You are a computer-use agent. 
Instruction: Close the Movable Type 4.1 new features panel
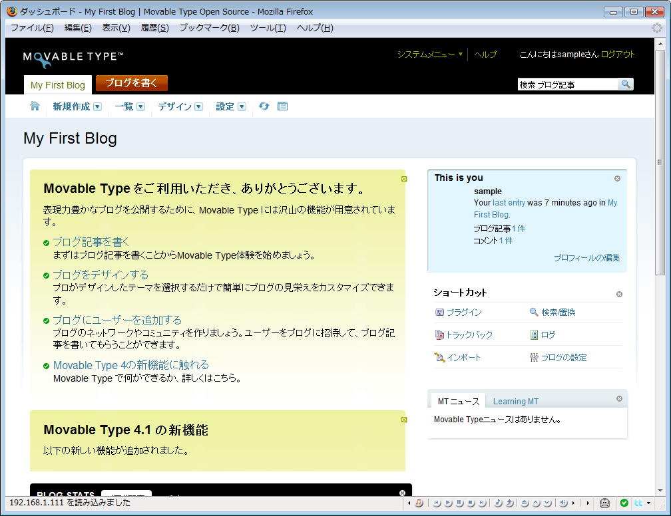coord(404,420)
